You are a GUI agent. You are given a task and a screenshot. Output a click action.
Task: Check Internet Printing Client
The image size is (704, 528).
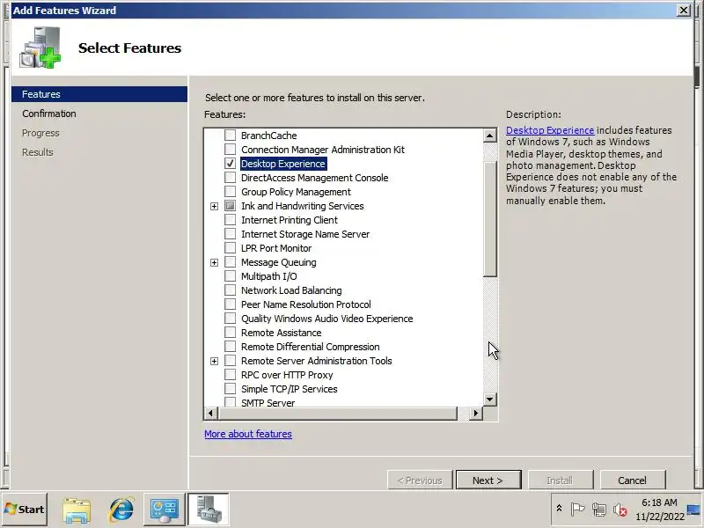click(x=230, y=219)
